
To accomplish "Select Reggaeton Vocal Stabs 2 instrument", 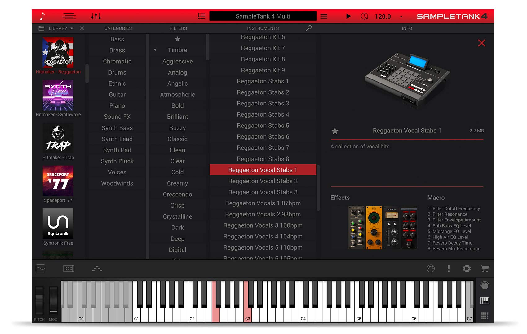I will 263,181.
